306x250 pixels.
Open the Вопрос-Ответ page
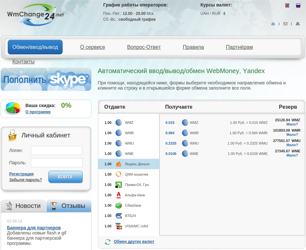(x=144, y=47)
